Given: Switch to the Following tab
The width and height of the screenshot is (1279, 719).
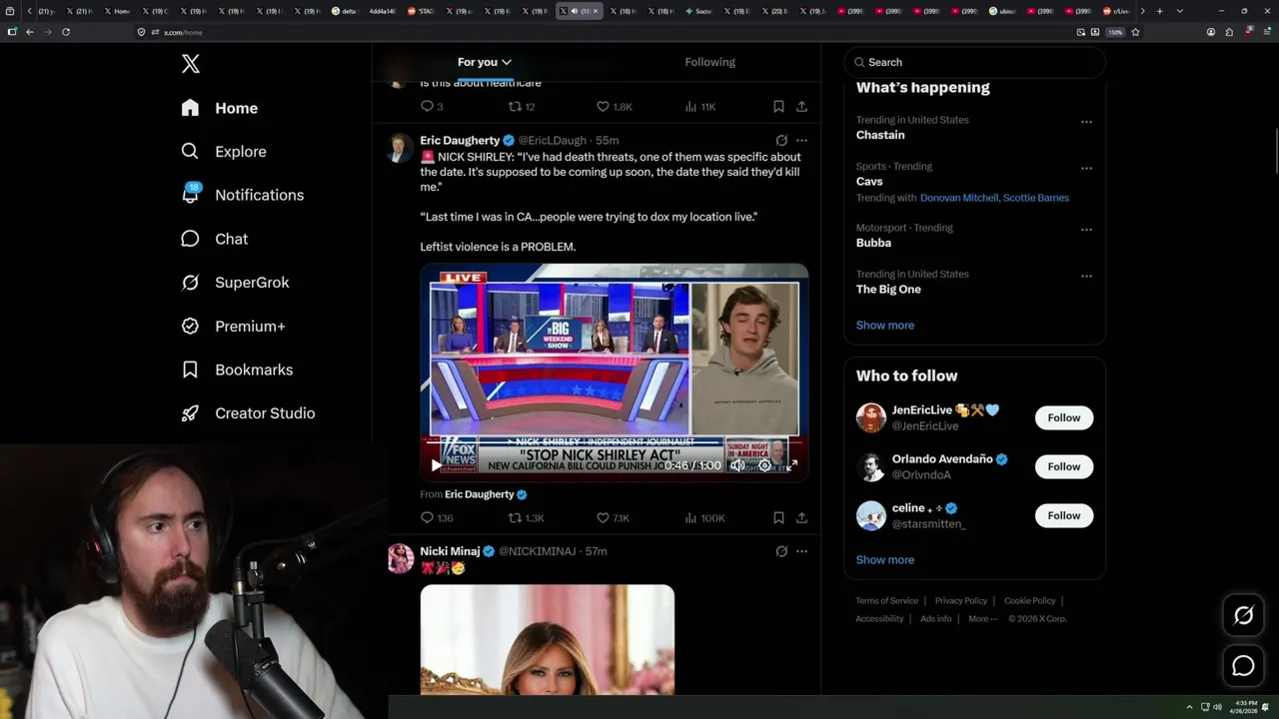Looking at the screenshot, I should [709, 62].
